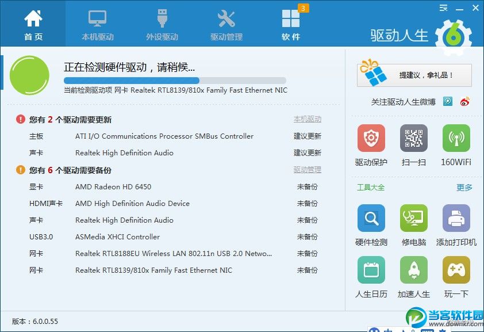Viewport: 484px width, 332px height.
Task: Click 主板 category label
Action: 36,136
